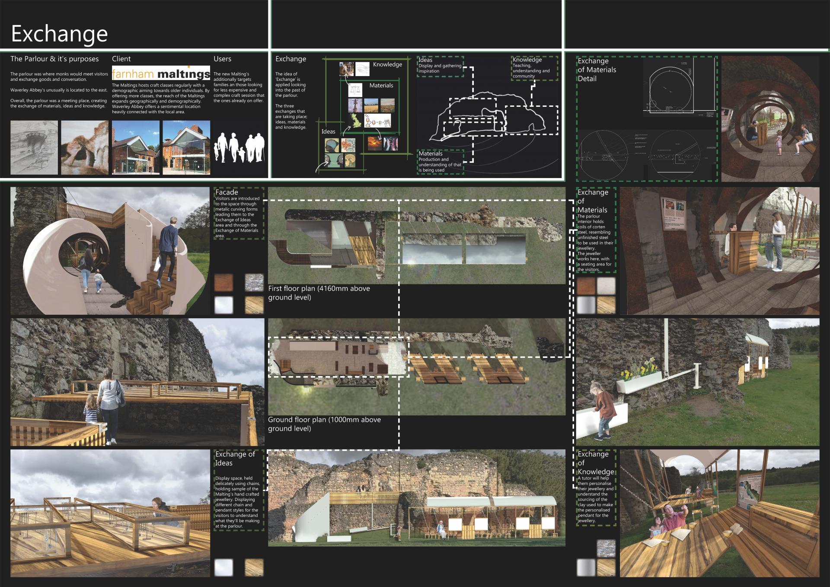The width and height of the screenshot is (830, 587).
Task: Click the 'Ground floor plan' caption
Action: pos(324,424)
